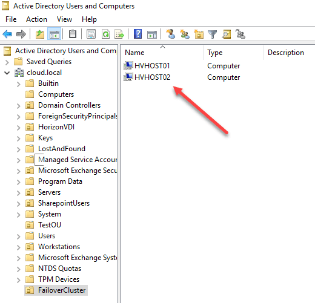Expand the Users container
315x303 pixels.
click(x=18, y=236)
